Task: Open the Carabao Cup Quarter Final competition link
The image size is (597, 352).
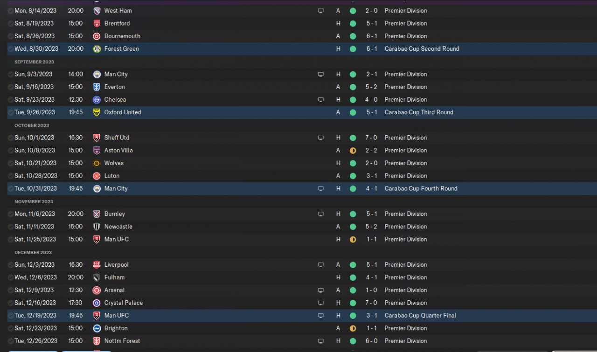Action: click(x=420, y=316)
